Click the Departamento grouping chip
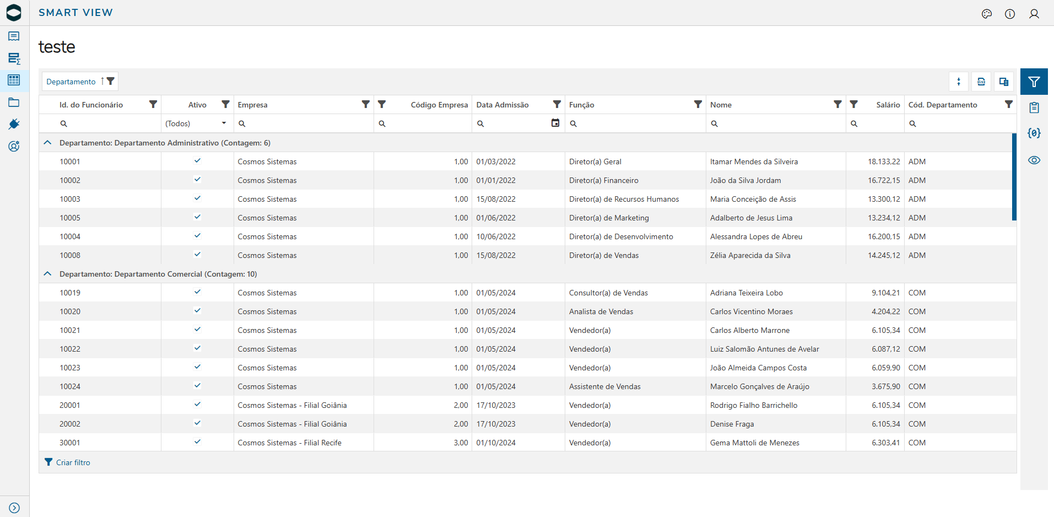This screenshot has height=517, width=1054. (x=71, y=82)
